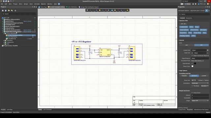Viewport: 211px width, 118px height.
Task: Toggle Power Ports selection filter
Action: [x=197, y=33]
